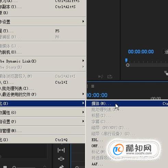Click the step-forward play icon in monitor

click(101, 76)
